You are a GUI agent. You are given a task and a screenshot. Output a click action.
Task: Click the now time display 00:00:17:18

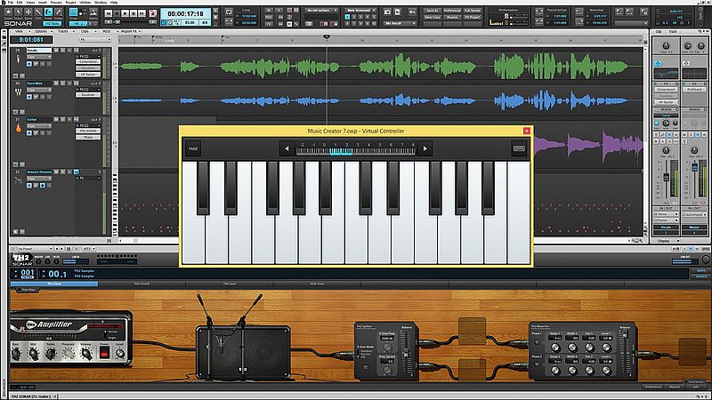pos(185,13)
